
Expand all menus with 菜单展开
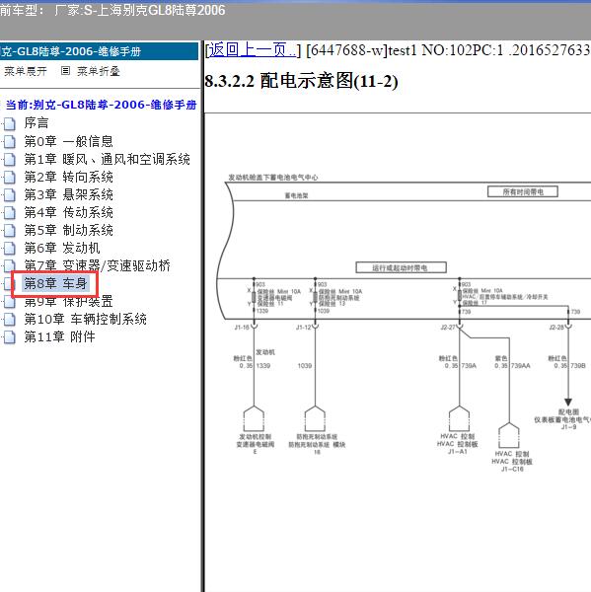click(26, 71)
